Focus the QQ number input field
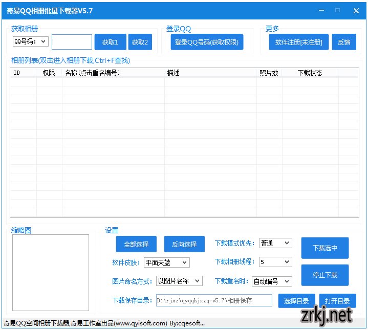This screenshot has width=368, height=330. (72, 42)
